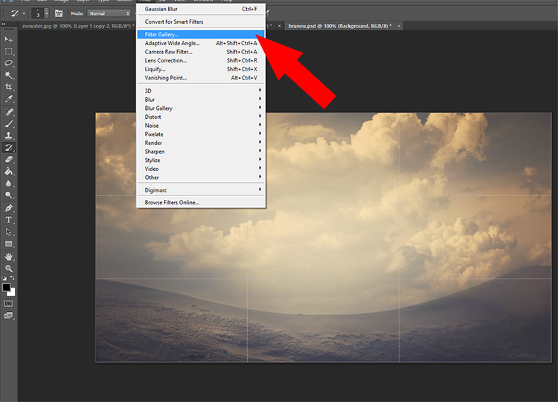Select the Clone Stamp tool

[8, 135]
